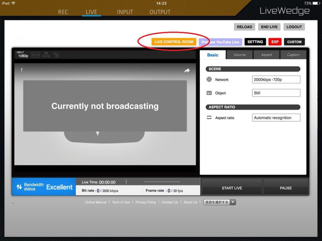
Task: Open the SETTING button
Action: coord(255,42)
